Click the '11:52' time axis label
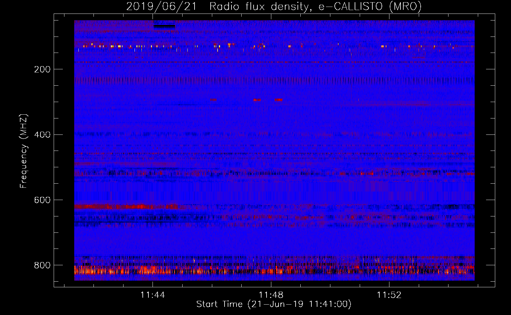Screen dimensions: 511x315 [x=389, y=295]
